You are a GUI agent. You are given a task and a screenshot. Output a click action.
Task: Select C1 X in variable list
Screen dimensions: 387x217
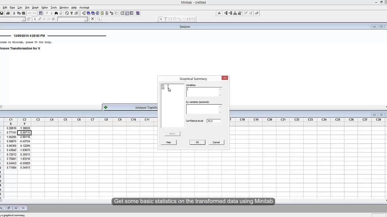[165, 86]
